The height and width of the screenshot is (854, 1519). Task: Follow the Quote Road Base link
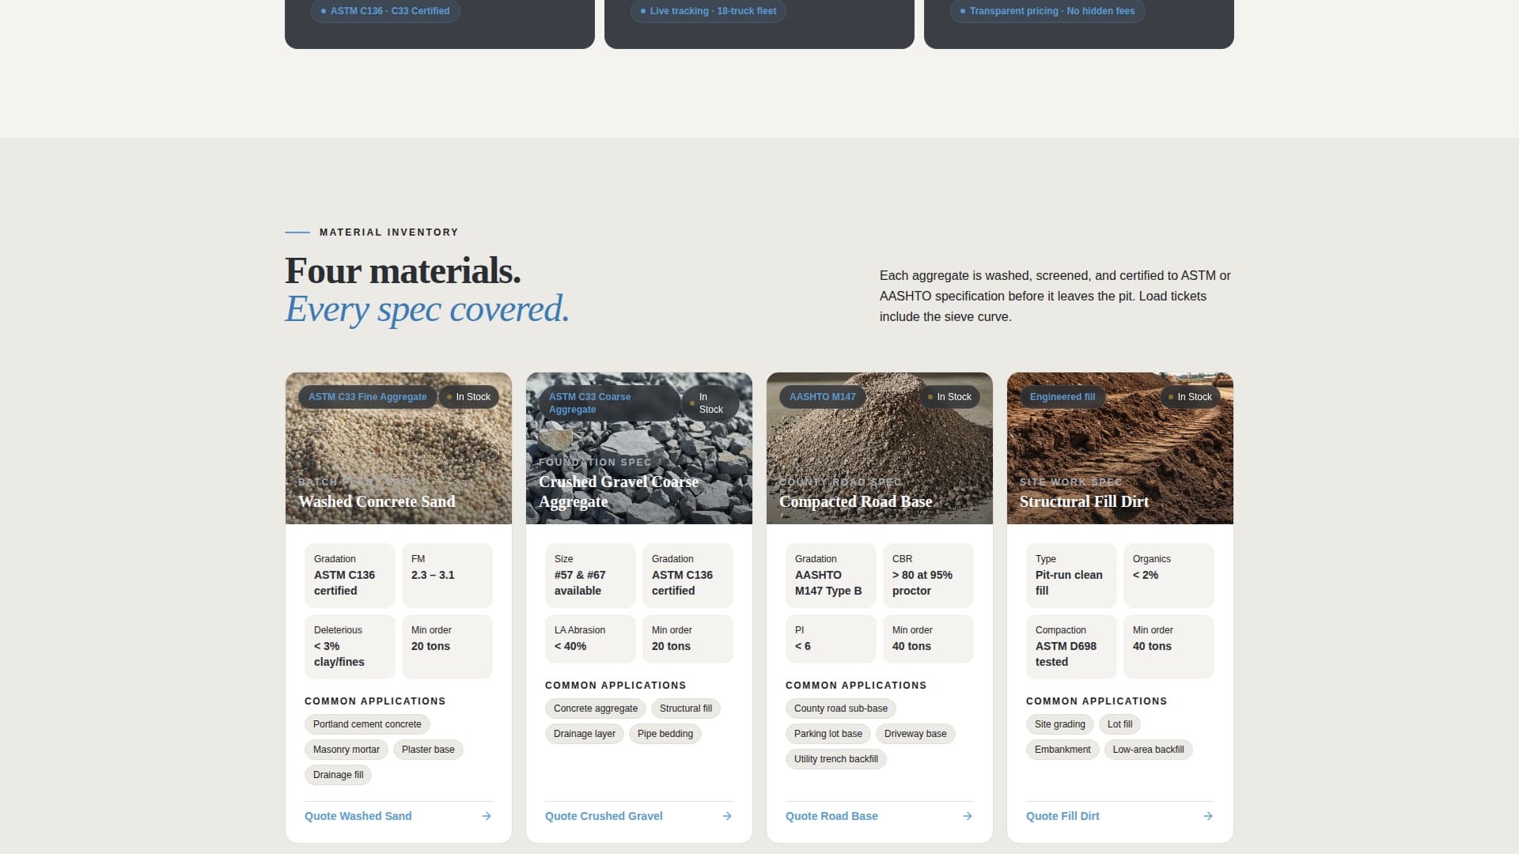(x=831, y=816)
